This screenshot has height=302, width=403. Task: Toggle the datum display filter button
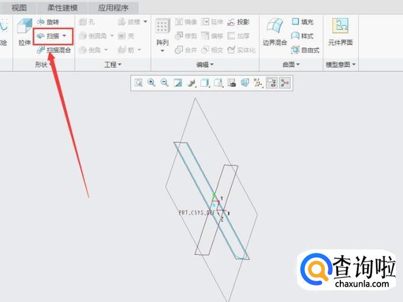(x=258, y=83)
